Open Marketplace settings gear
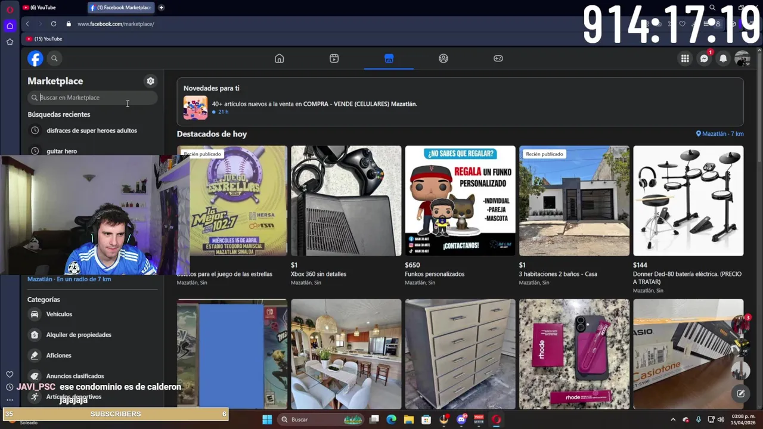This screenshot has width=763, height=429. click(x=150, y=81)
